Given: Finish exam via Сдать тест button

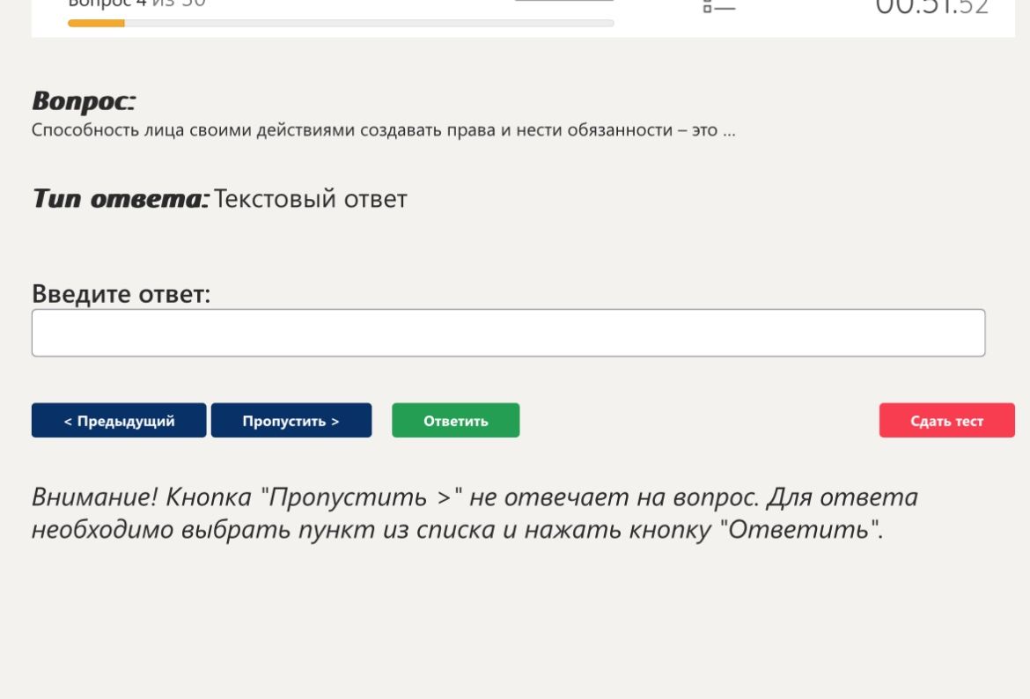Looking at the screenshot, I should pos(946,421).
